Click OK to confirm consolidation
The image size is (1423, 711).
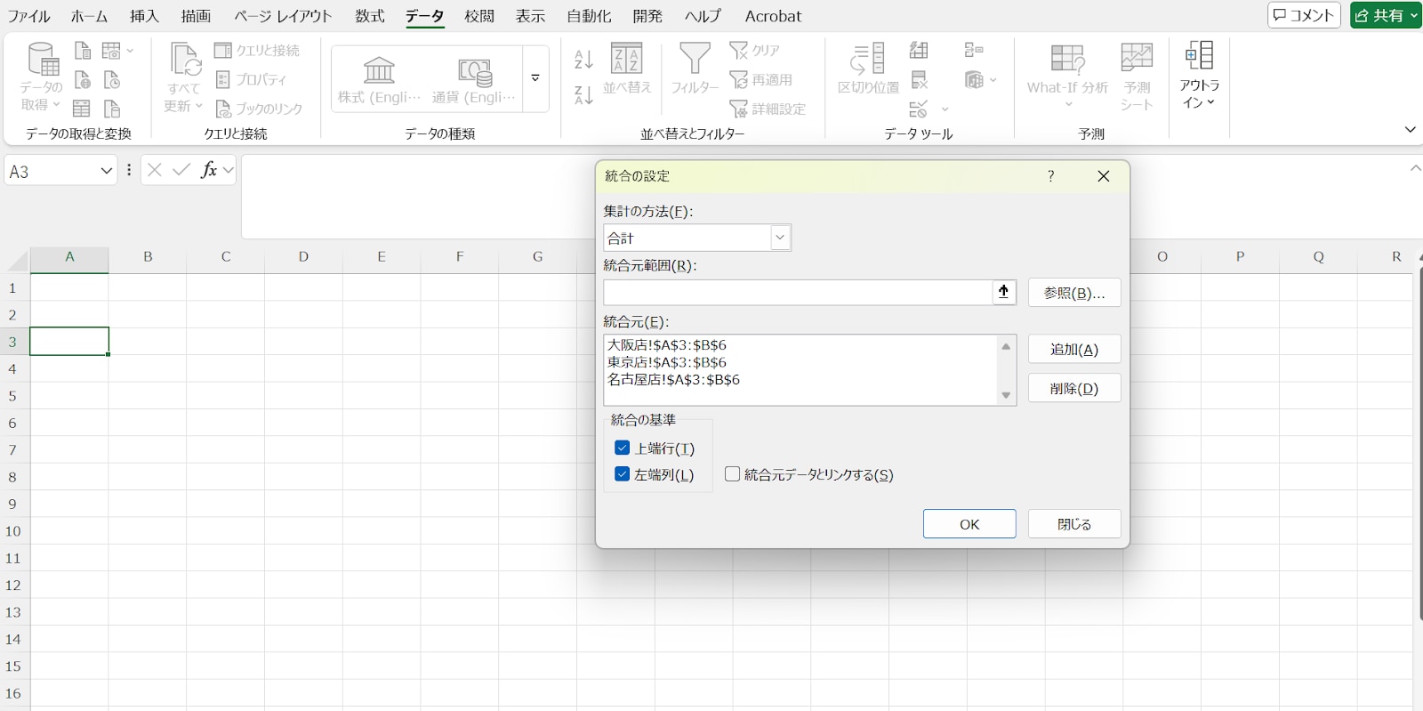point(969,524)
